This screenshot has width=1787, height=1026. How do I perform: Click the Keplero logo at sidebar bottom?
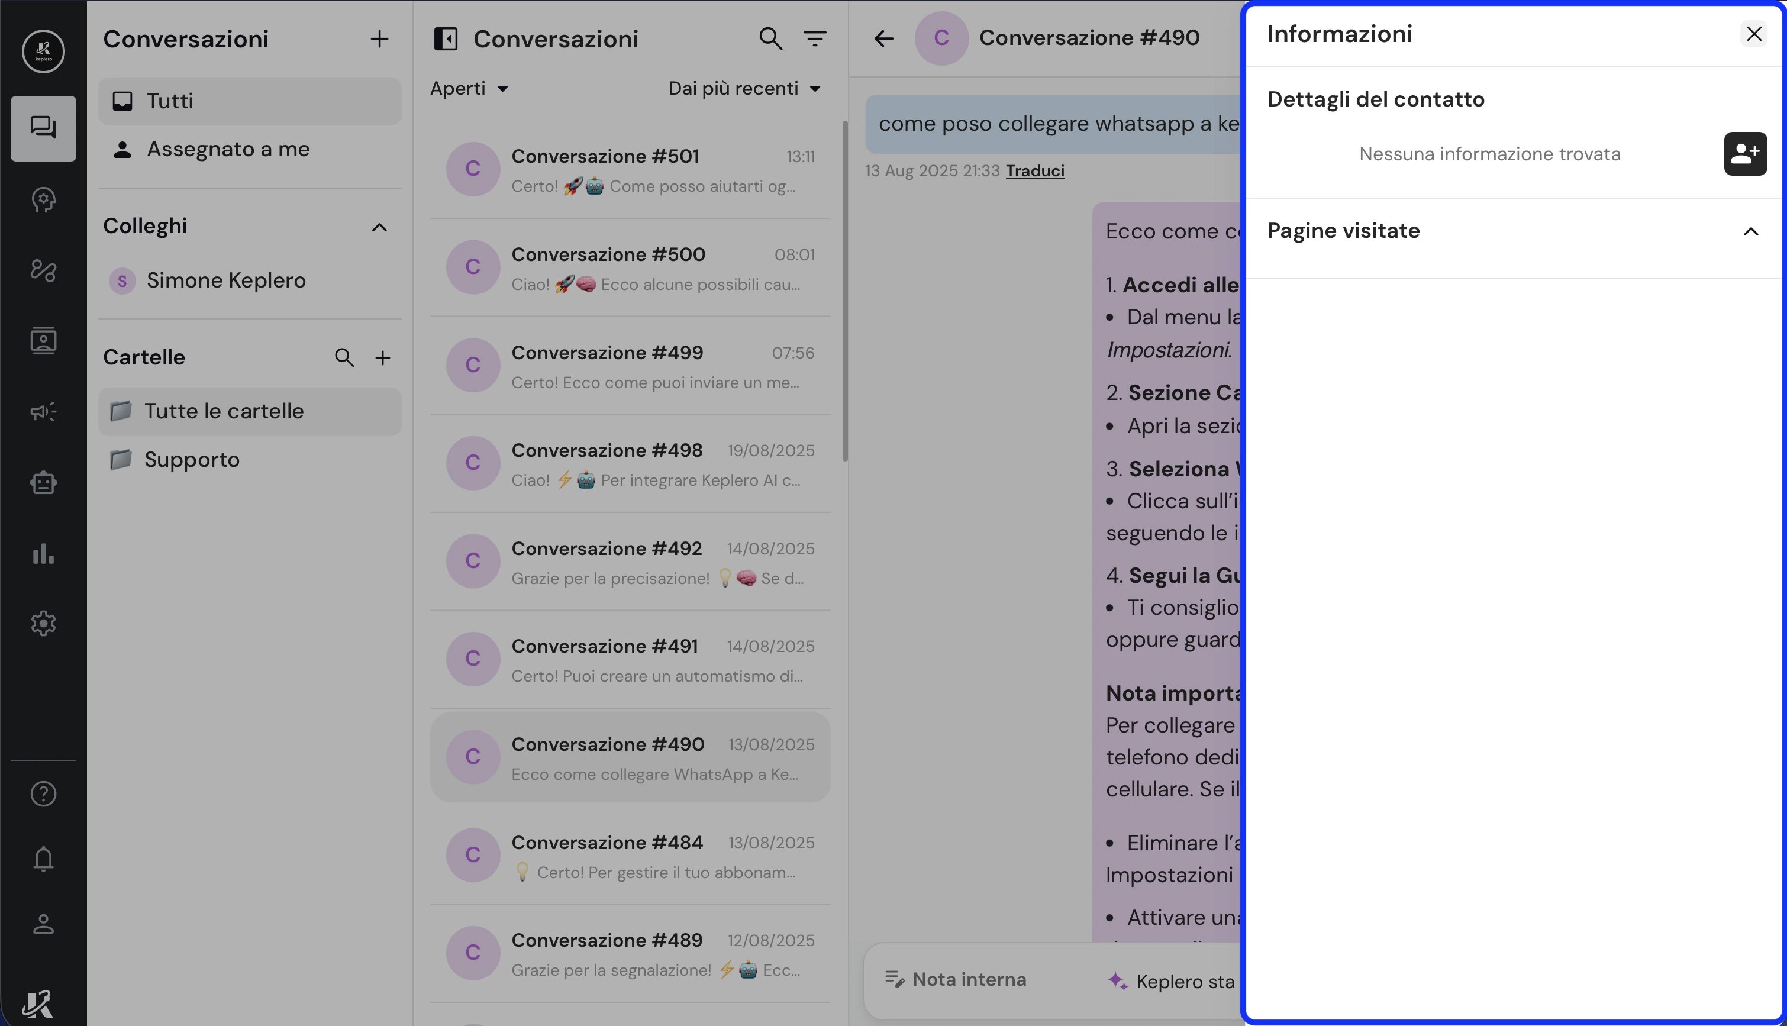click(x=38, y=1004)
